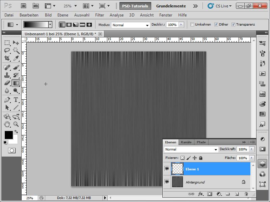Hide the Ebene 1 layer
The height and width of the screenshot is (202, 270).
[167, 169]
